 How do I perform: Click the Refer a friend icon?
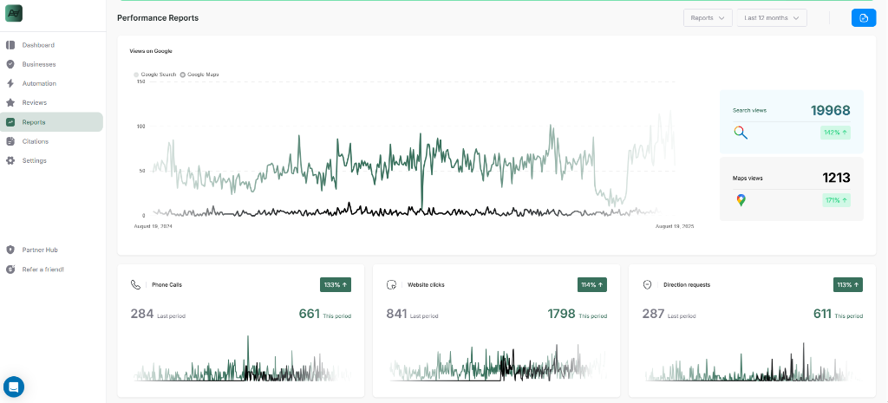tap(10, 270)
